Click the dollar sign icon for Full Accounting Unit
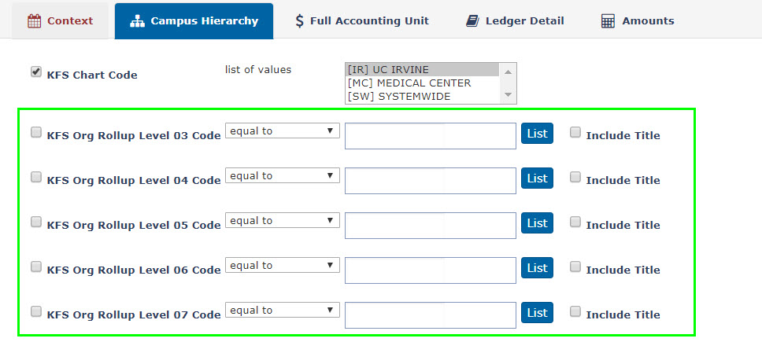Viewport: 762px width, 342px height. pyautogui.click(x=299, y=21)
